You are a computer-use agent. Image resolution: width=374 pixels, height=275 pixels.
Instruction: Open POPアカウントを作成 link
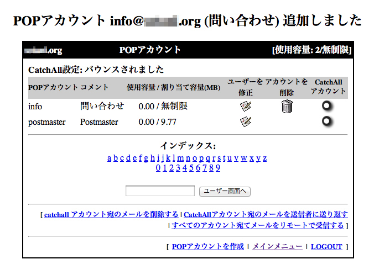[x=208, y=246]
